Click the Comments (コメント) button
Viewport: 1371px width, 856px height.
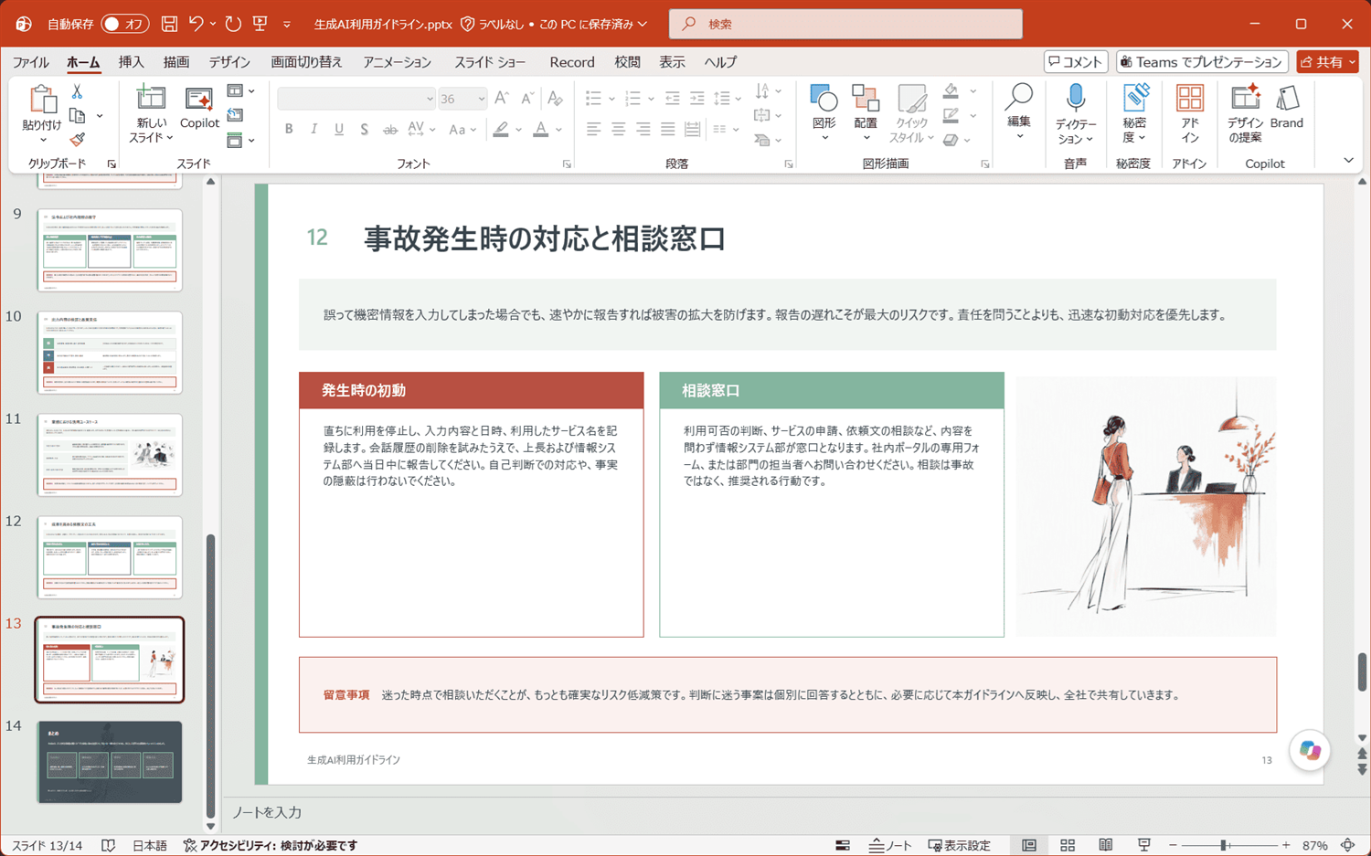1076,61
